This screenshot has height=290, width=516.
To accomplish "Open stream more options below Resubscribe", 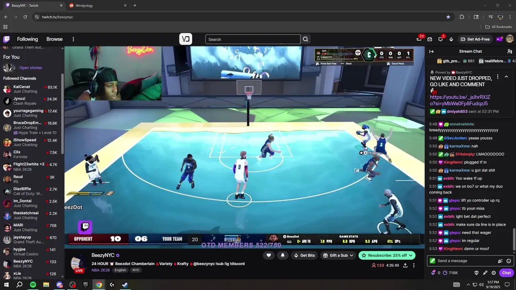I will coord(414,265).
